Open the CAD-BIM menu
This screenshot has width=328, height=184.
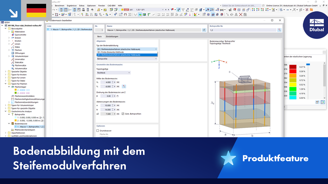[x=111, y=6]
